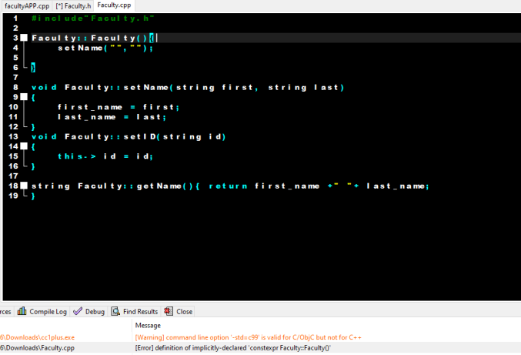Image resolution: width=521 pixels, height=355 pixels.
Task: Select the constexpr Faculty::Faculty() error row
Action: [x=233, y=348]
